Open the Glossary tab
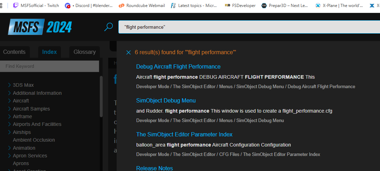This screenshot has height=171, width=380. (x=84, y=52)
